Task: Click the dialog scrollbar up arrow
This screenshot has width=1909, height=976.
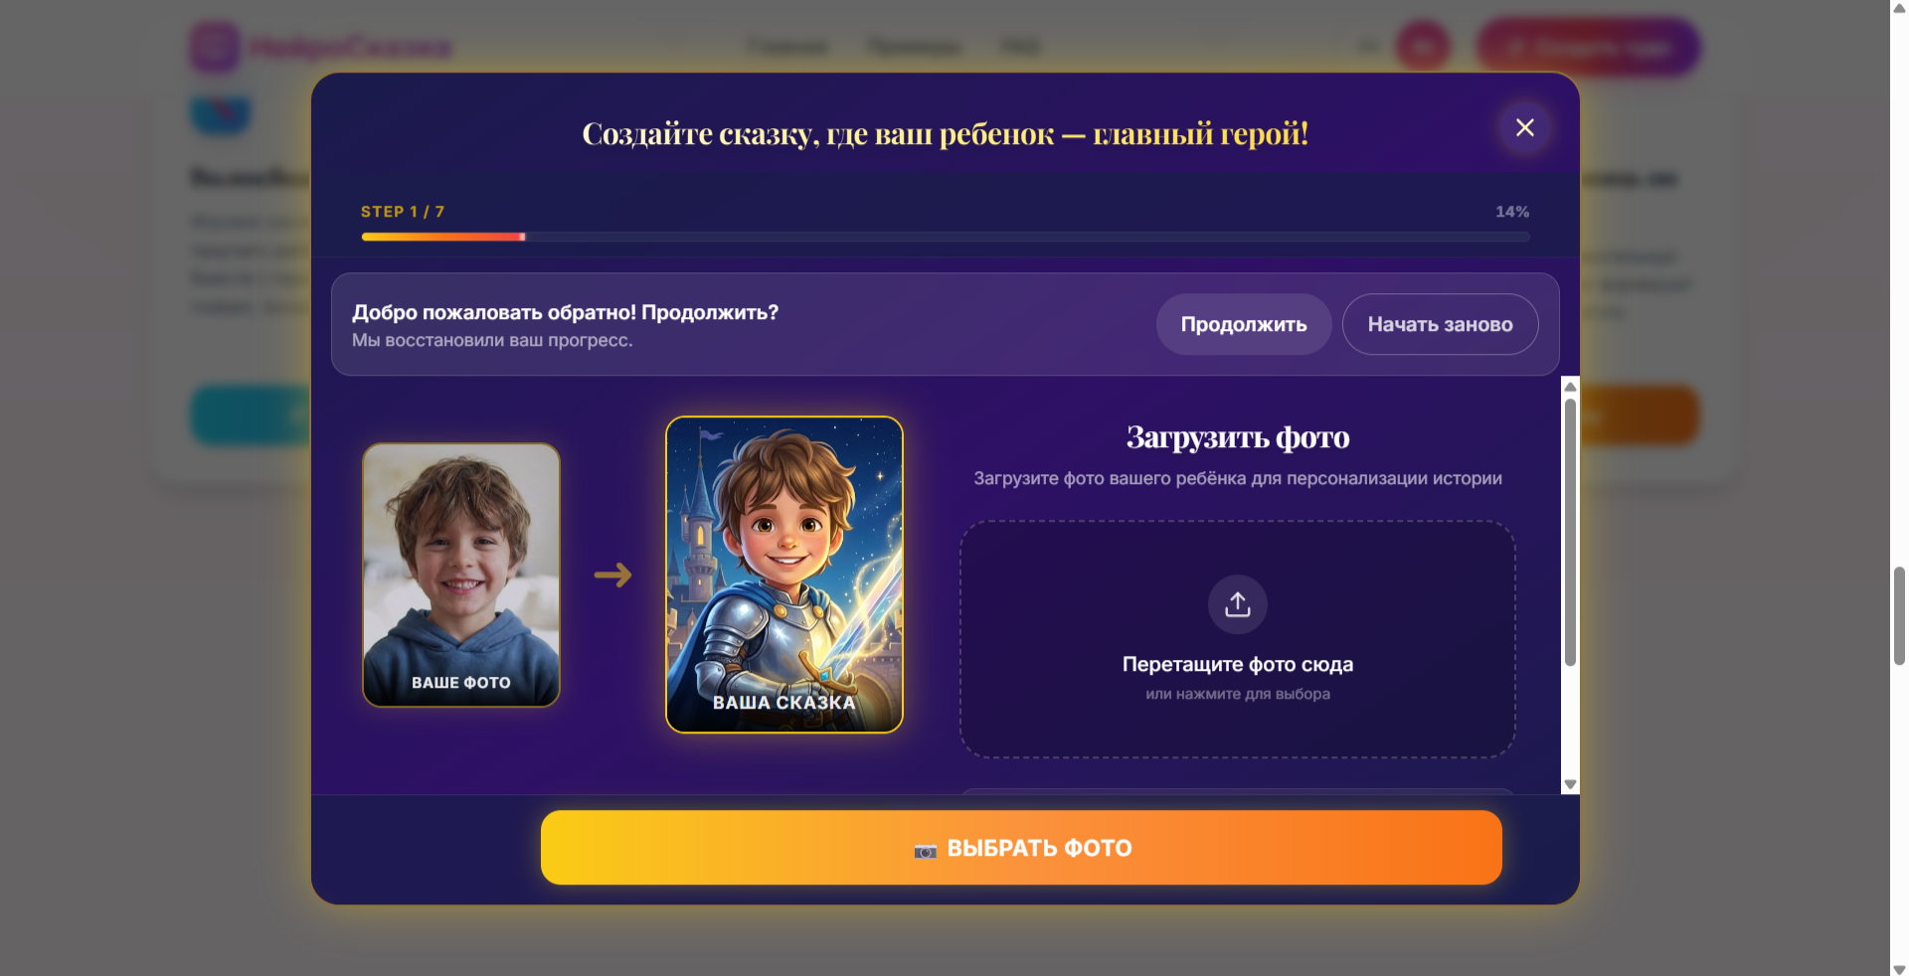Action: (x=1570, y=386)
